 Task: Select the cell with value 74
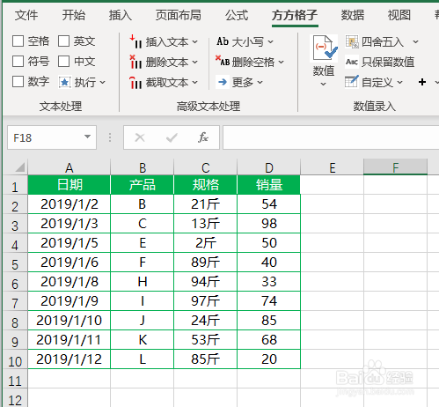click(269, 300)
